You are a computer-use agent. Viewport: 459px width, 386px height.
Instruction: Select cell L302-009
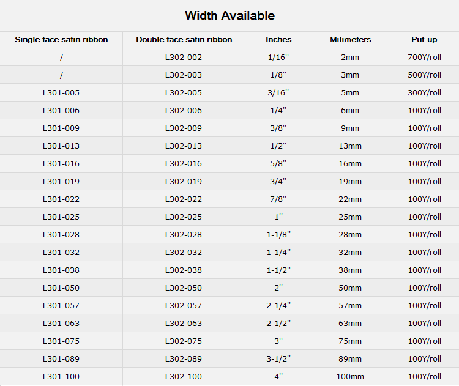click(x=184, y=128)
